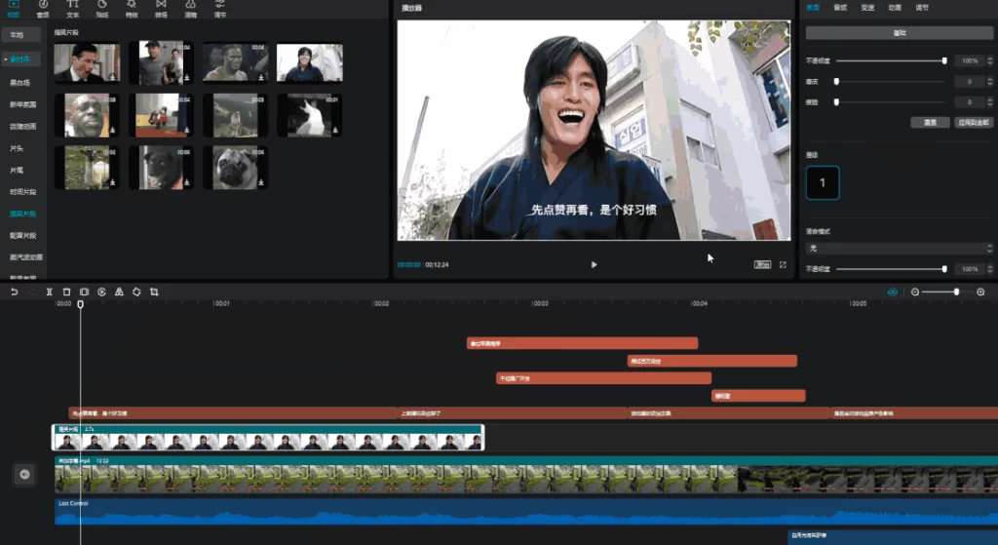Screen dimensions: 998x545
Task: Click the 磨皮 skin smoothing slider handle
Action: pos(836,82)
